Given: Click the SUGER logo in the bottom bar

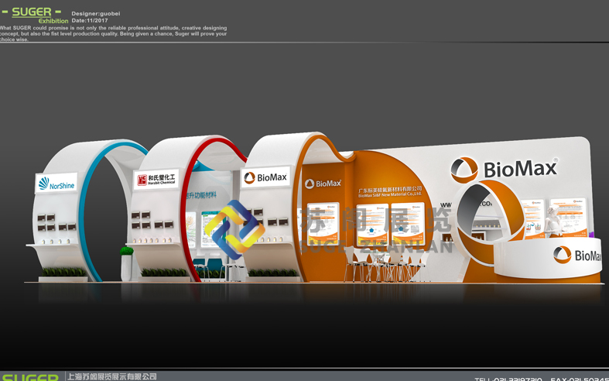Looking at the screenshot, I should [29, 377].
